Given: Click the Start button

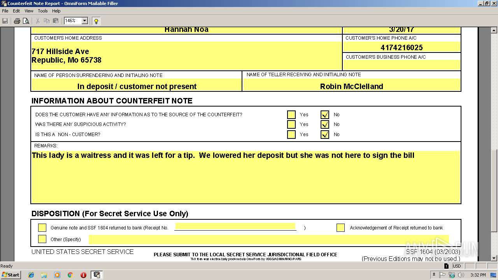Looking at the screenshot, I should click(11, 275).
